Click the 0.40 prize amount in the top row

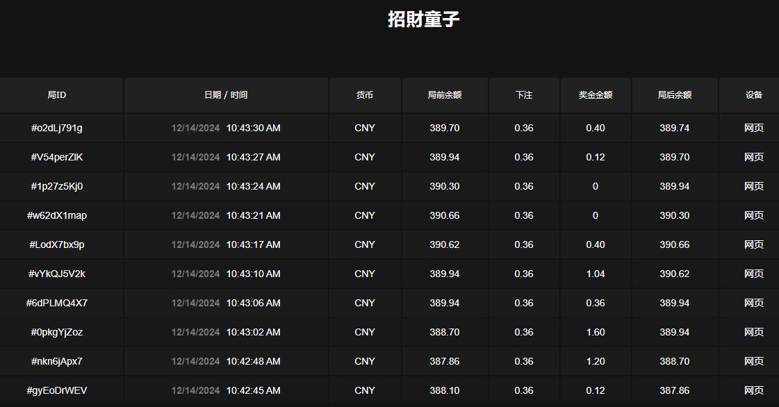595,128
